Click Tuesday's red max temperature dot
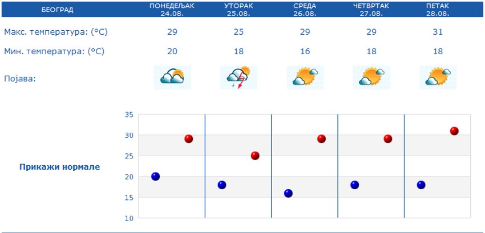 pos(255,156)
